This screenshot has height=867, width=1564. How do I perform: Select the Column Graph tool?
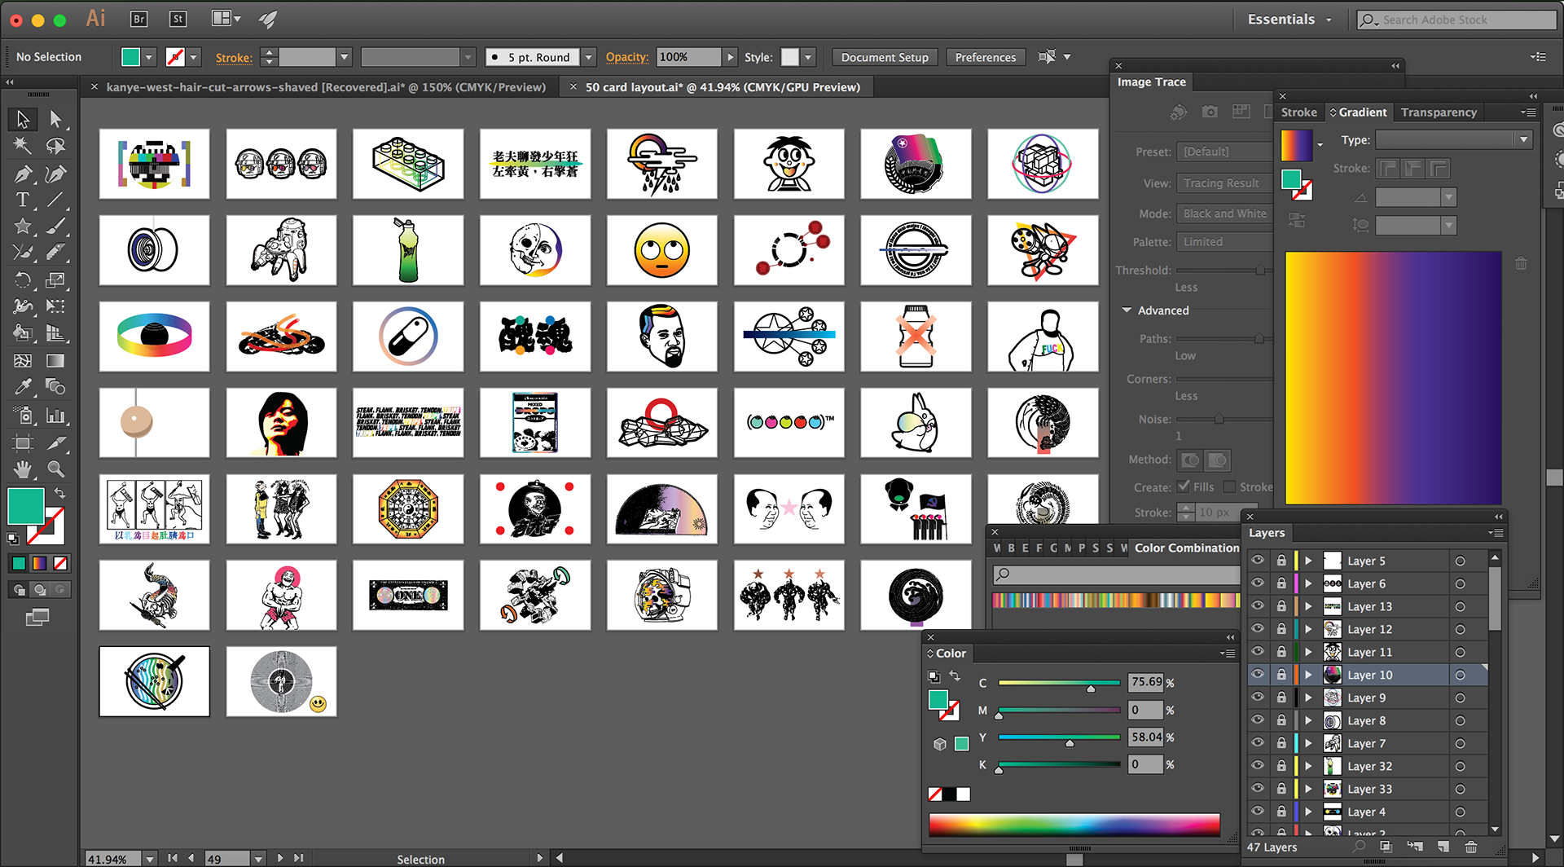coord(55,416)
